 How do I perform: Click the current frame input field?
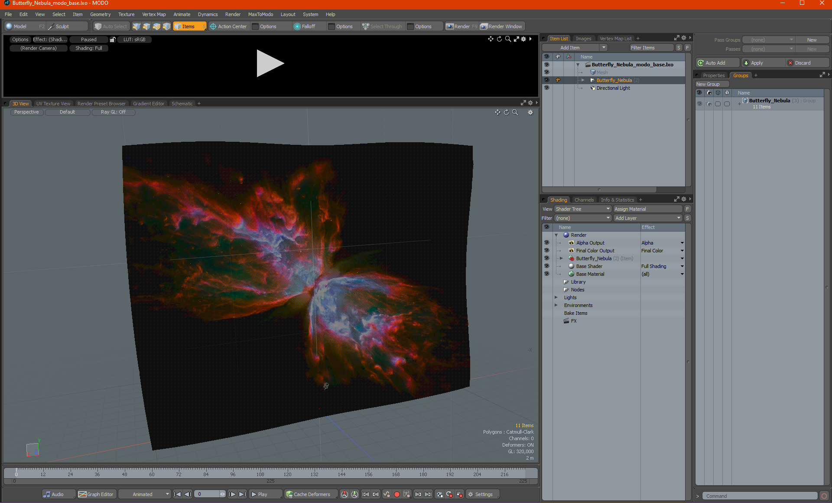tap(210, 494)
